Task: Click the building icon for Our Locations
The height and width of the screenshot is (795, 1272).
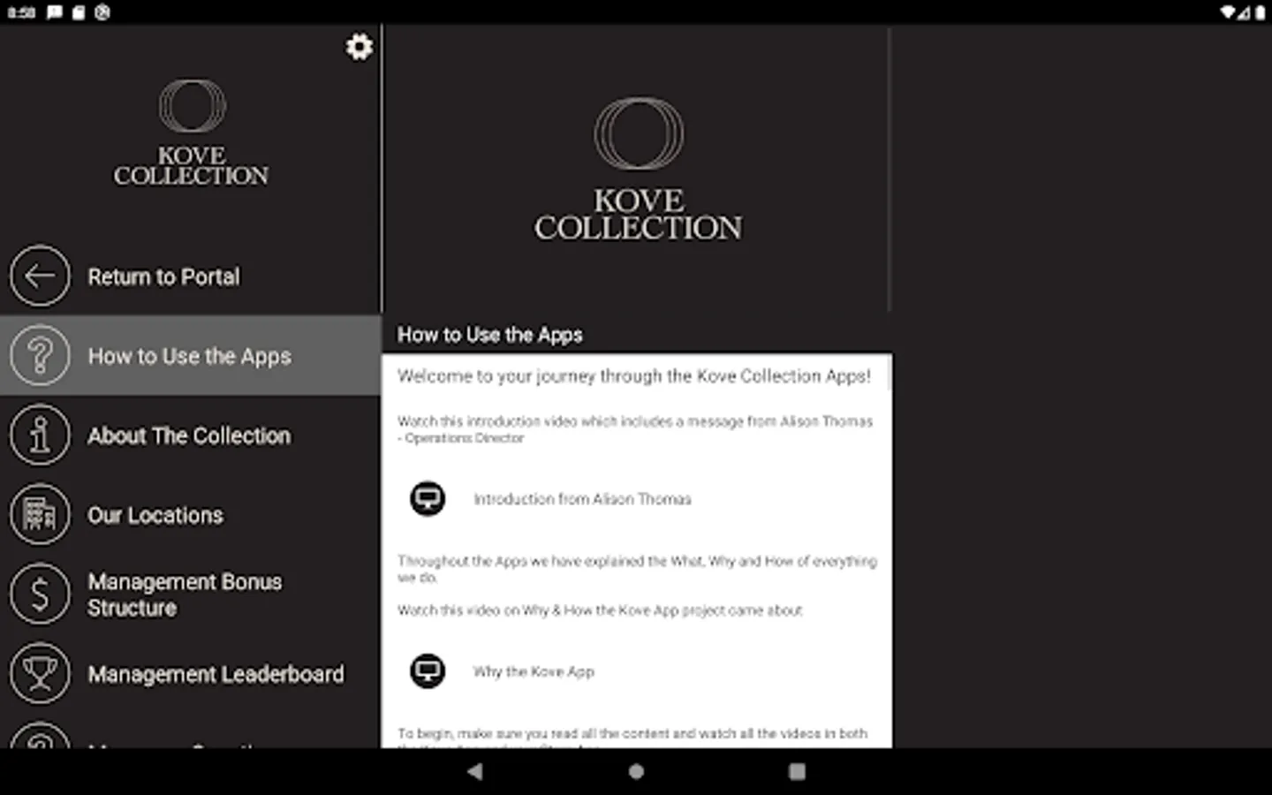Action: pyautogui.click(x=40, y=514)
